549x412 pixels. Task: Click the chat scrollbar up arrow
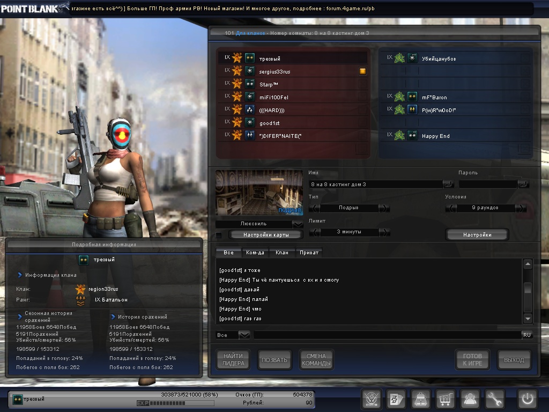(528, 264)
